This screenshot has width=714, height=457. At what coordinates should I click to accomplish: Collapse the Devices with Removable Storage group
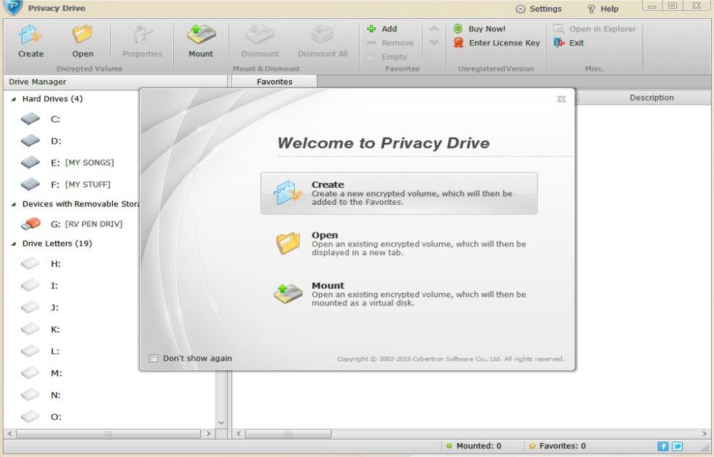pos(13,204)
